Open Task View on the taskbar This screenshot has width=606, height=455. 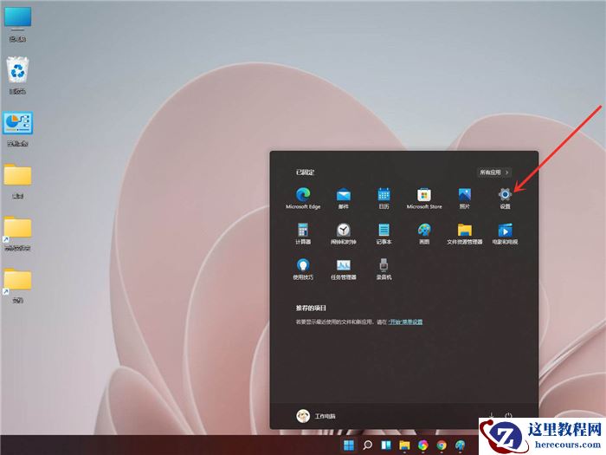(x=386, y=445)
